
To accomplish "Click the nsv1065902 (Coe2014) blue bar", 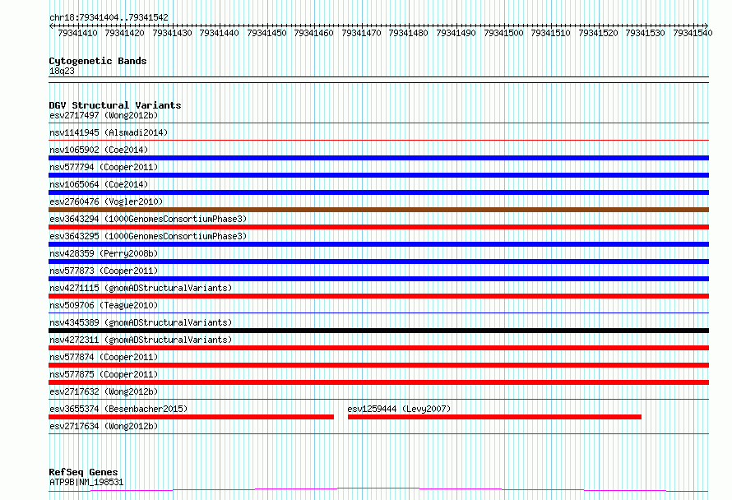I will (x=378, y=158).
